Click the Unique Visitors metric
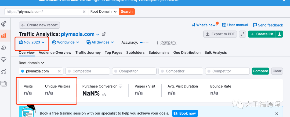 [x=57, y=90]
